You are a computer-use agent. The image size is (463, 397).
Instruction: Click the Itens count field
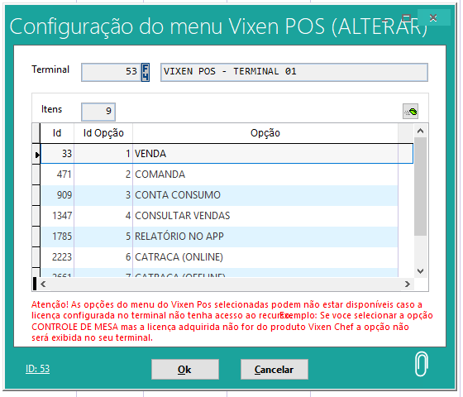98,112
